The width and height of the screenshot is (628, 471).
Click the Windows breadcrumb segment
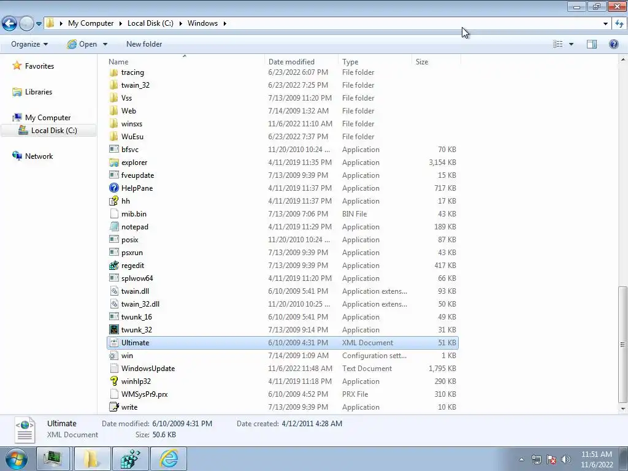tap(202, 23)
